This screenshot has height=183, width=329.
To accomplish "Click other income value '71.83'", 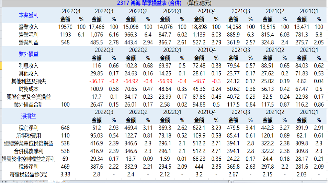I will coord(302,73).
